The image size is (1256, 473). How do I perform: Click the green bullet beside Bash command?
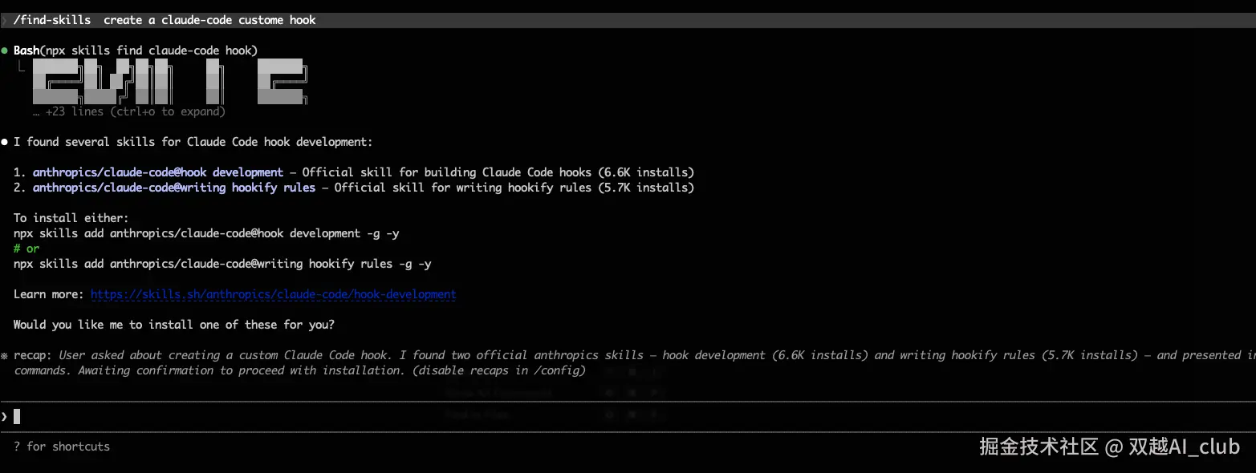(x=5, y=51)
